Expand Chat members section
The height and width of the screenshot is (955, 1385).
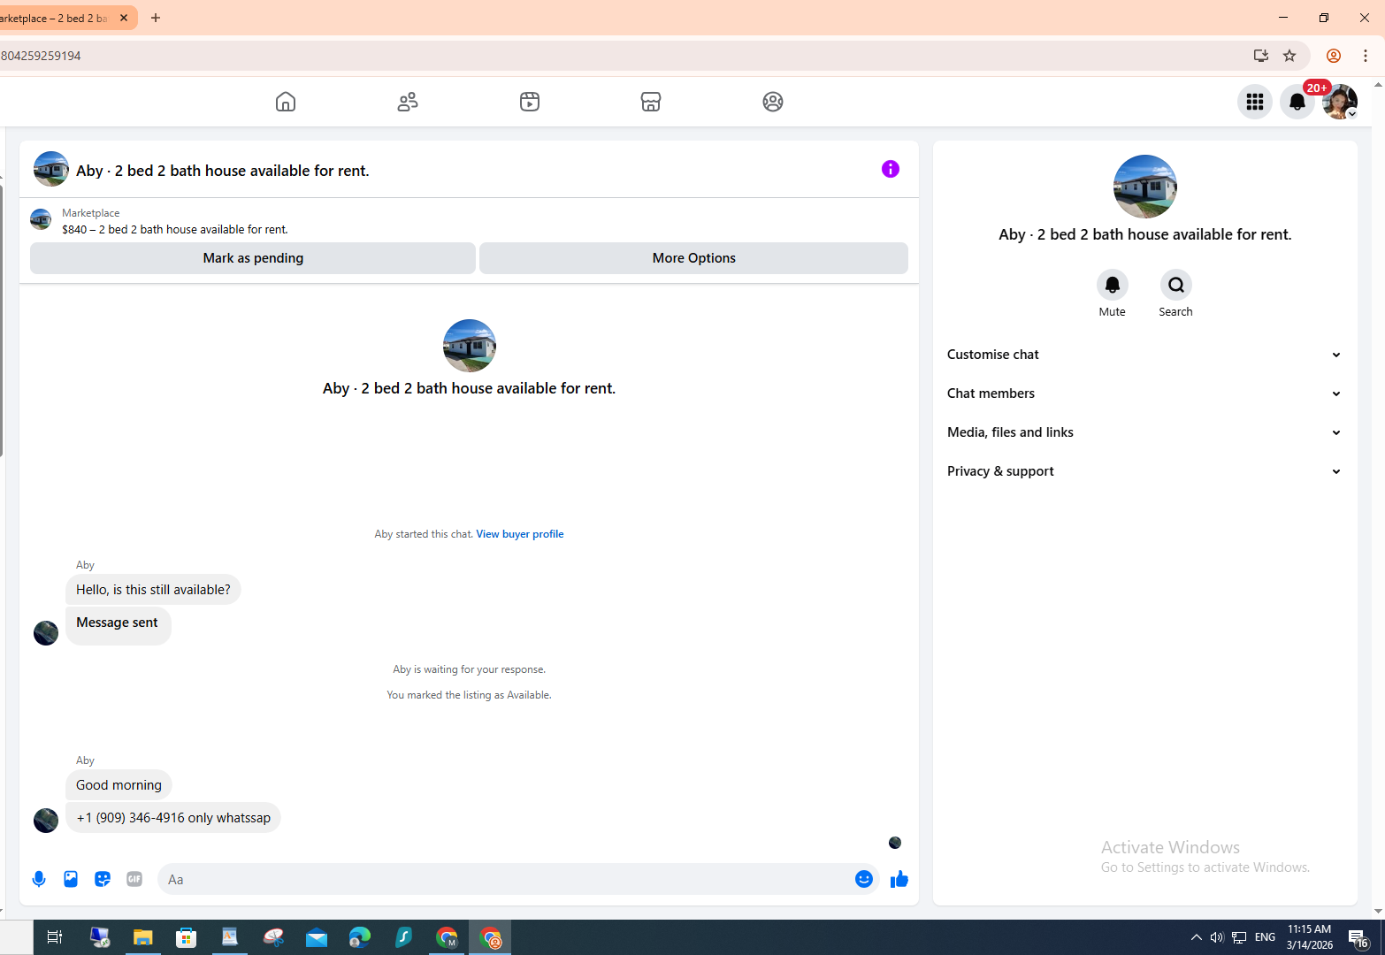(x=1144, y=393)
